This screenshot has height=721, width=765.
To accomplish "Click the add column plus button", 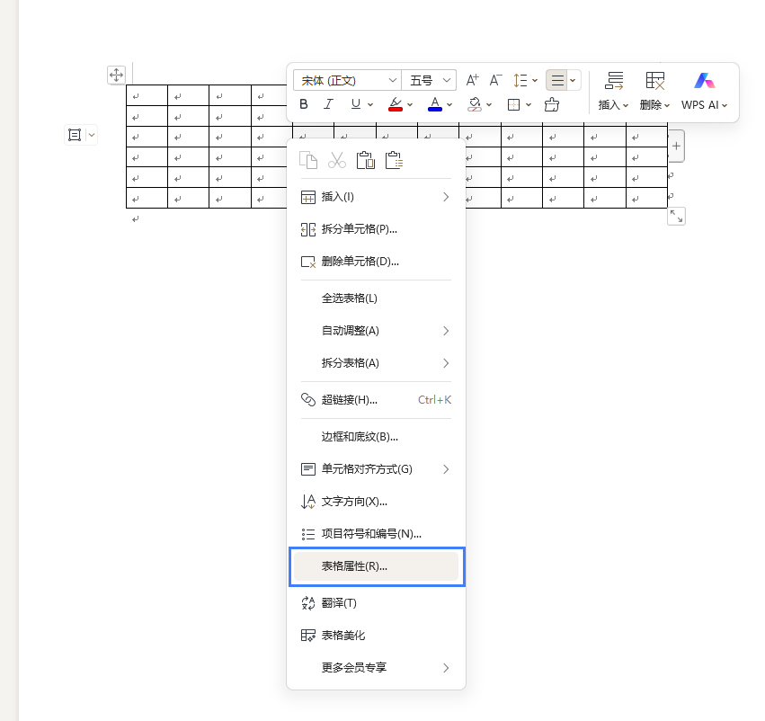I will (x=676, y=146).
